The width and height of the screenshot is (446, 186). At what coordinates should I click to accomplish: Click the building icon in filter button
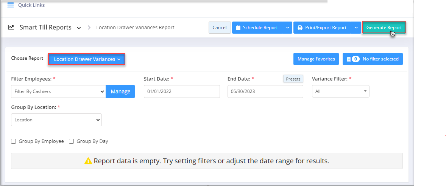348,59
